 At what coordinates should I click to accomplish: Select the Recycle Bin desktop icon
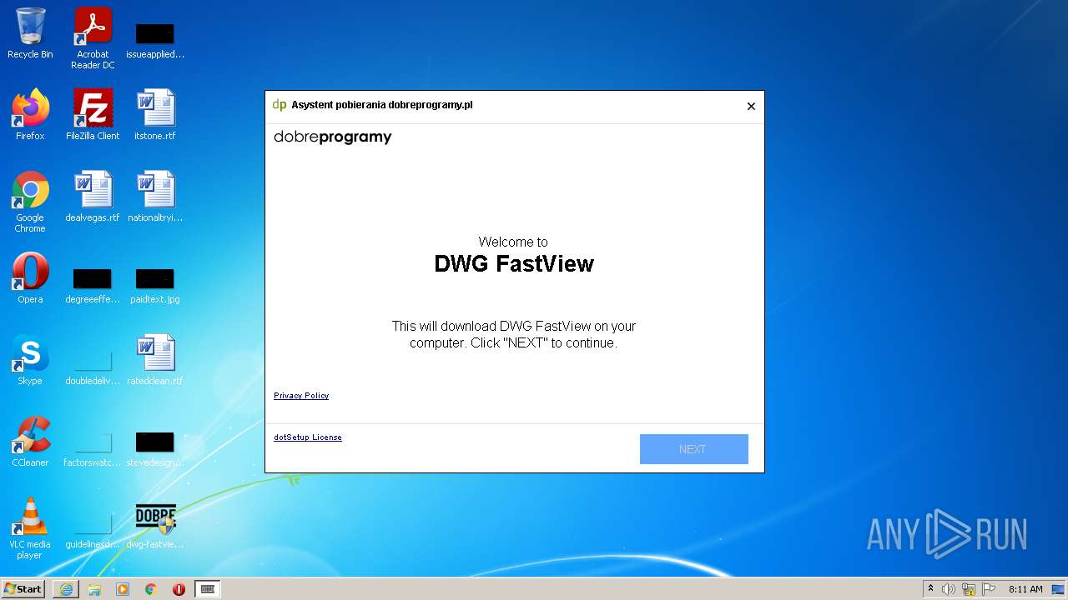point(30,33)
